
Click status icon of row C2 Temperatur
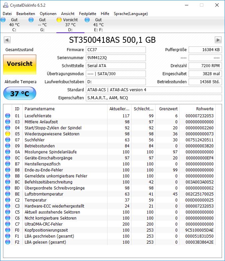point(8,200)
